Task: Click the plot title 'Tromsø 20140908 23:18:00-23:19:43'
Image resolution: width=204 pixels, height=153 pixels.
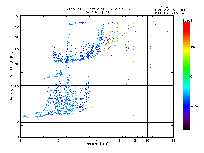Action: click(97, 9)
